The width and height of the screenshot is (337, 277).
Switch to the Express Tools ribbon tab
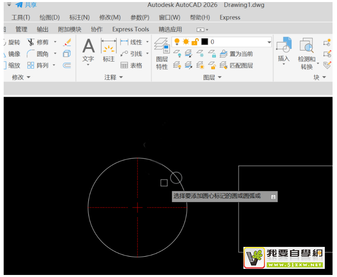(x=131, y=29)
